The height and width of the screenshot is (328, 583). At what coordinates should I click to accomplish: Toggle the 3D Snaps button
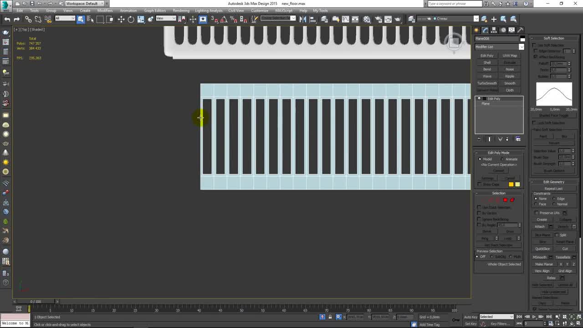click(x=215, y=19)
